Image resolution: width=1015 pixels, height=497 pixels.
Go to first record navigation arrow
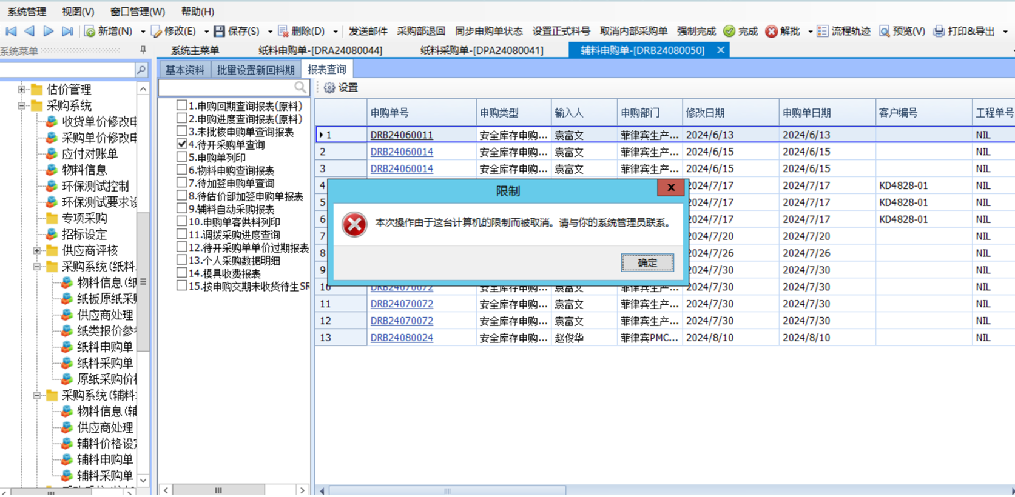click(x=11, y=31)
